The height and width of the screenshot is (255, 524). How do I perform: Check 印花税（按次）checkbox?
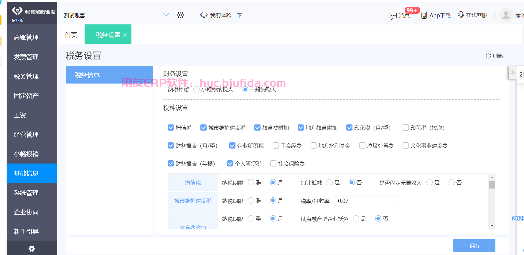(406, 128)
